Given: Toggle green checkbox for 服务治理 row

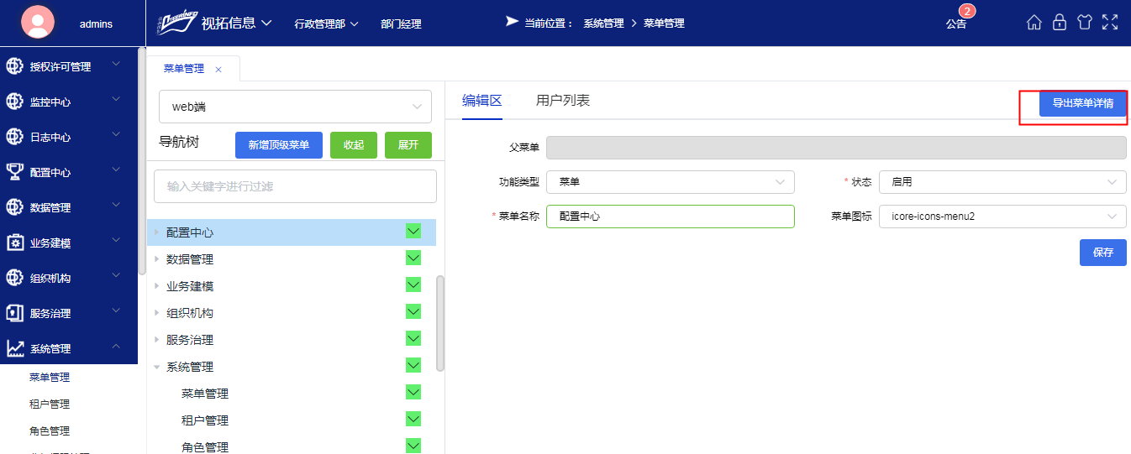Looking at the screenshot, I should tap(413, 338).
